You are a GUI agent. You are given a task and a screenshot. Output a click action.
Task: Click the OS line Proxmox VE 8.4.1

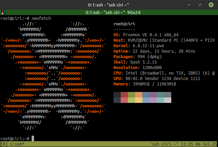[146, 35]
